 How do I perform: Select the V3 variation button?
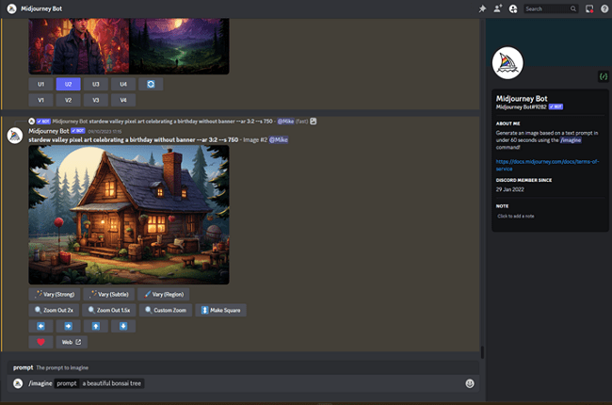(96, 100)
